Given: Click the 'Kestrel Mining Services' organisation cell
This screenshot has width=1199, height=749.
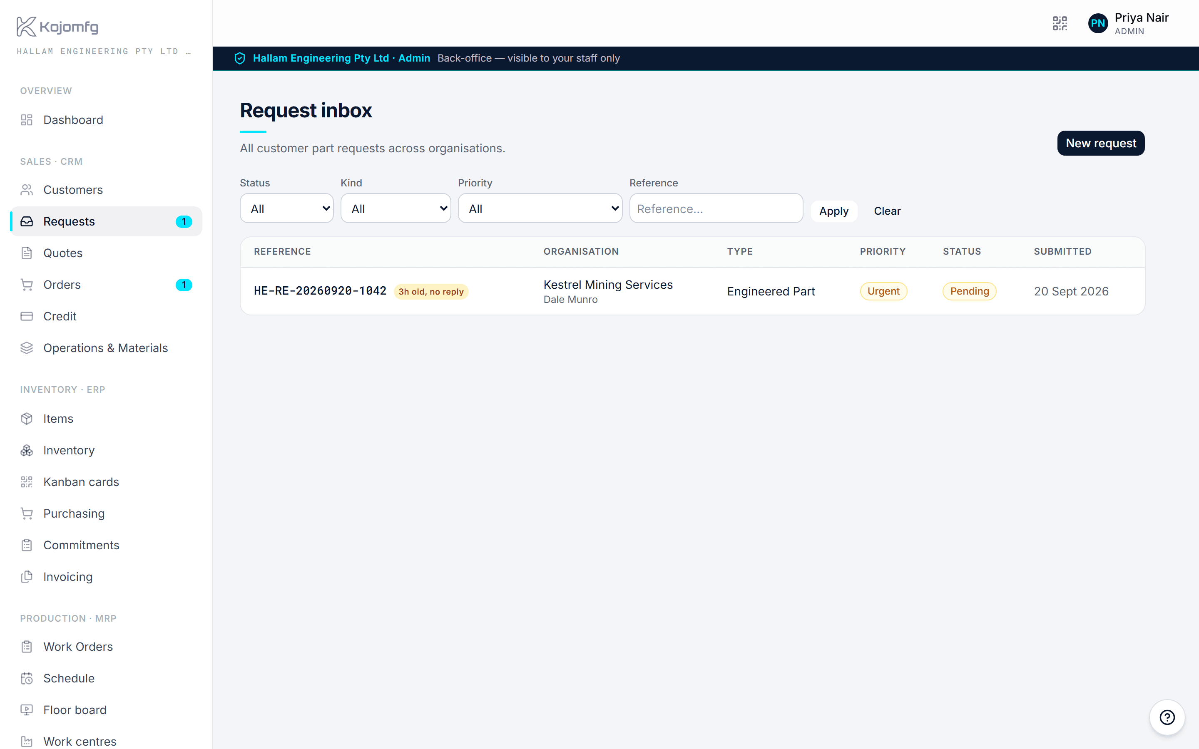Looking at the screenshot, I should click(x=608, y=285).
